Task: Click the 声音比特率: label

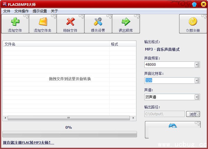Action: point(154,73)
